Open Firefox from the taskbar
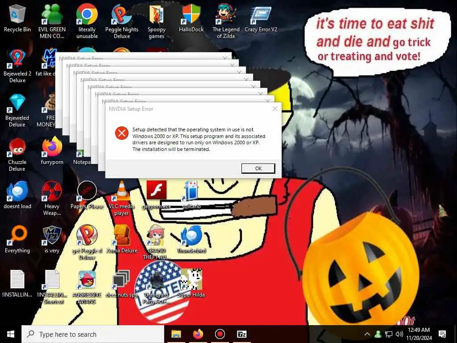Image resolution: width=457 pixels, height=343 pixels. 198,334
